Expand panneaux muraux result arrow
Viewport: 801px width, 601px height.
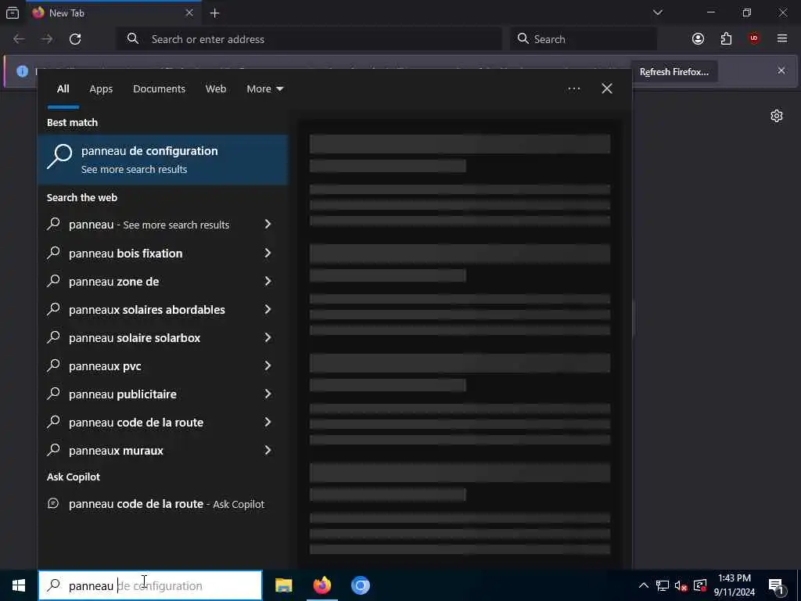268,450
